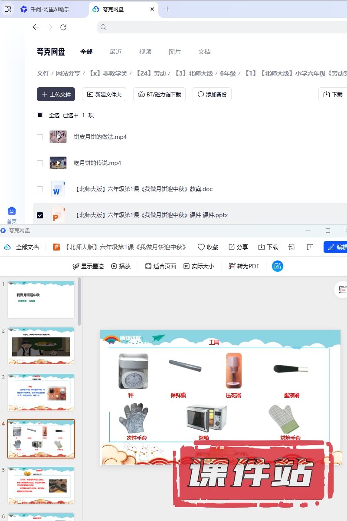
Task: Click the slide panel vertical scrollbar
Action: tap(79, 301)
